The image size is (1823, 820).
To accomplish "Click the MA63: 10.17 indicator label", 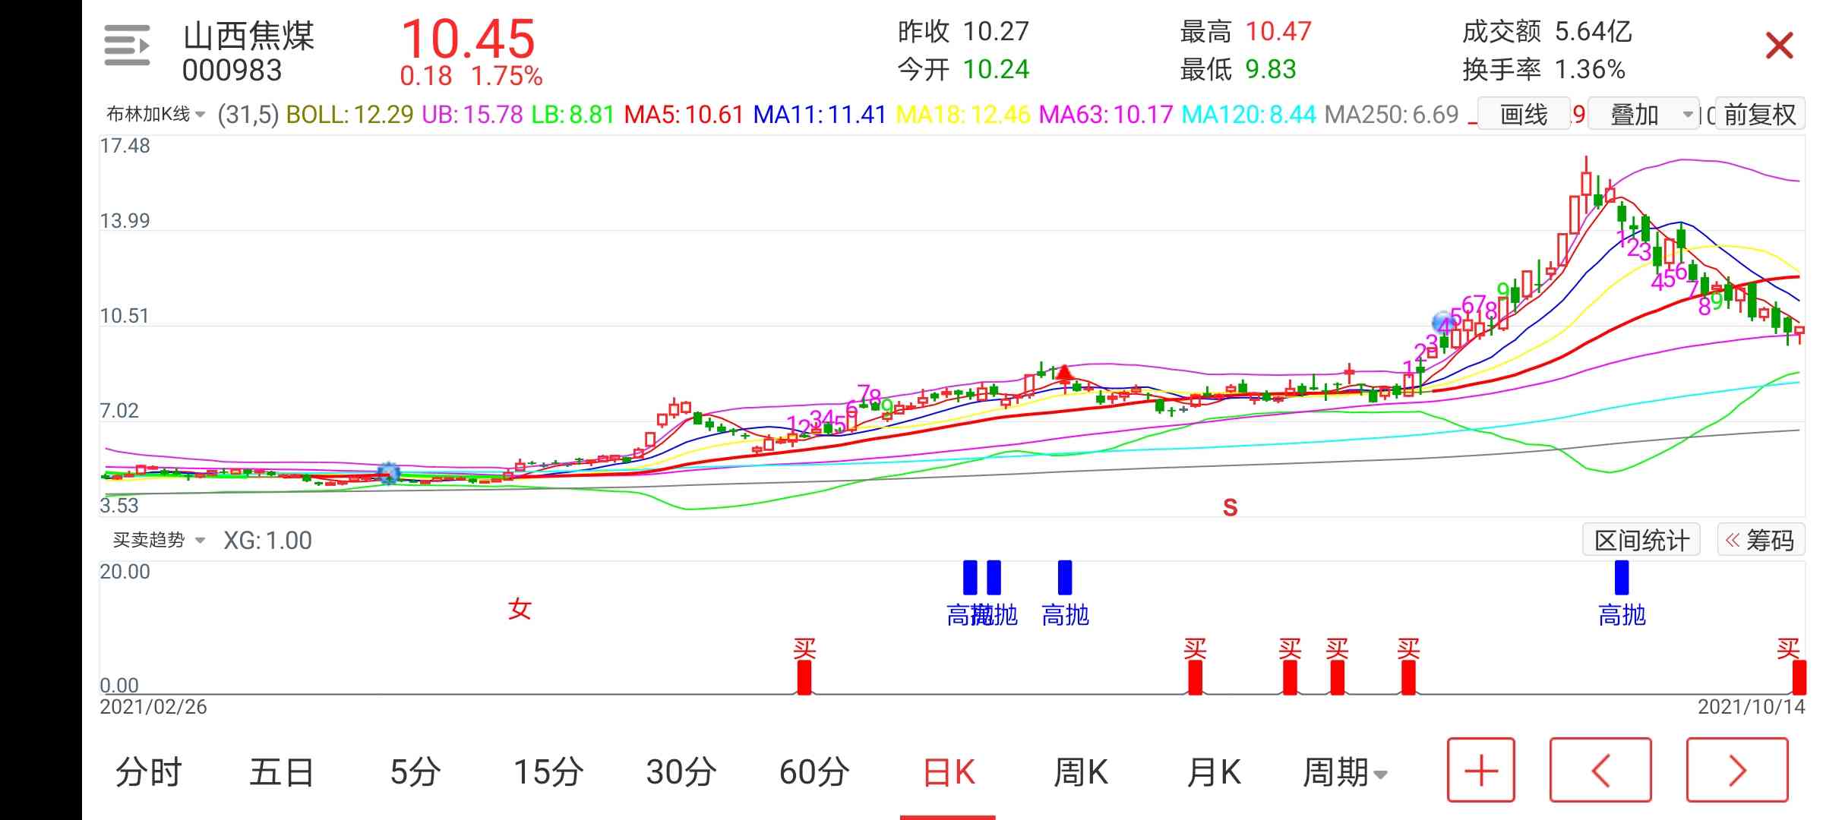I will [1106, 115].
